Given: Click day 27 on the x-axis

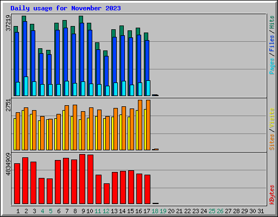Looking at the screenshot, I should point(228,211).
